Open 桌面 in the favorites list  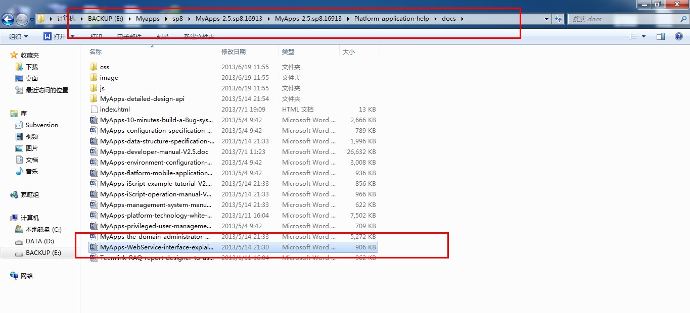pyautogui.click(x=32, y=78)
